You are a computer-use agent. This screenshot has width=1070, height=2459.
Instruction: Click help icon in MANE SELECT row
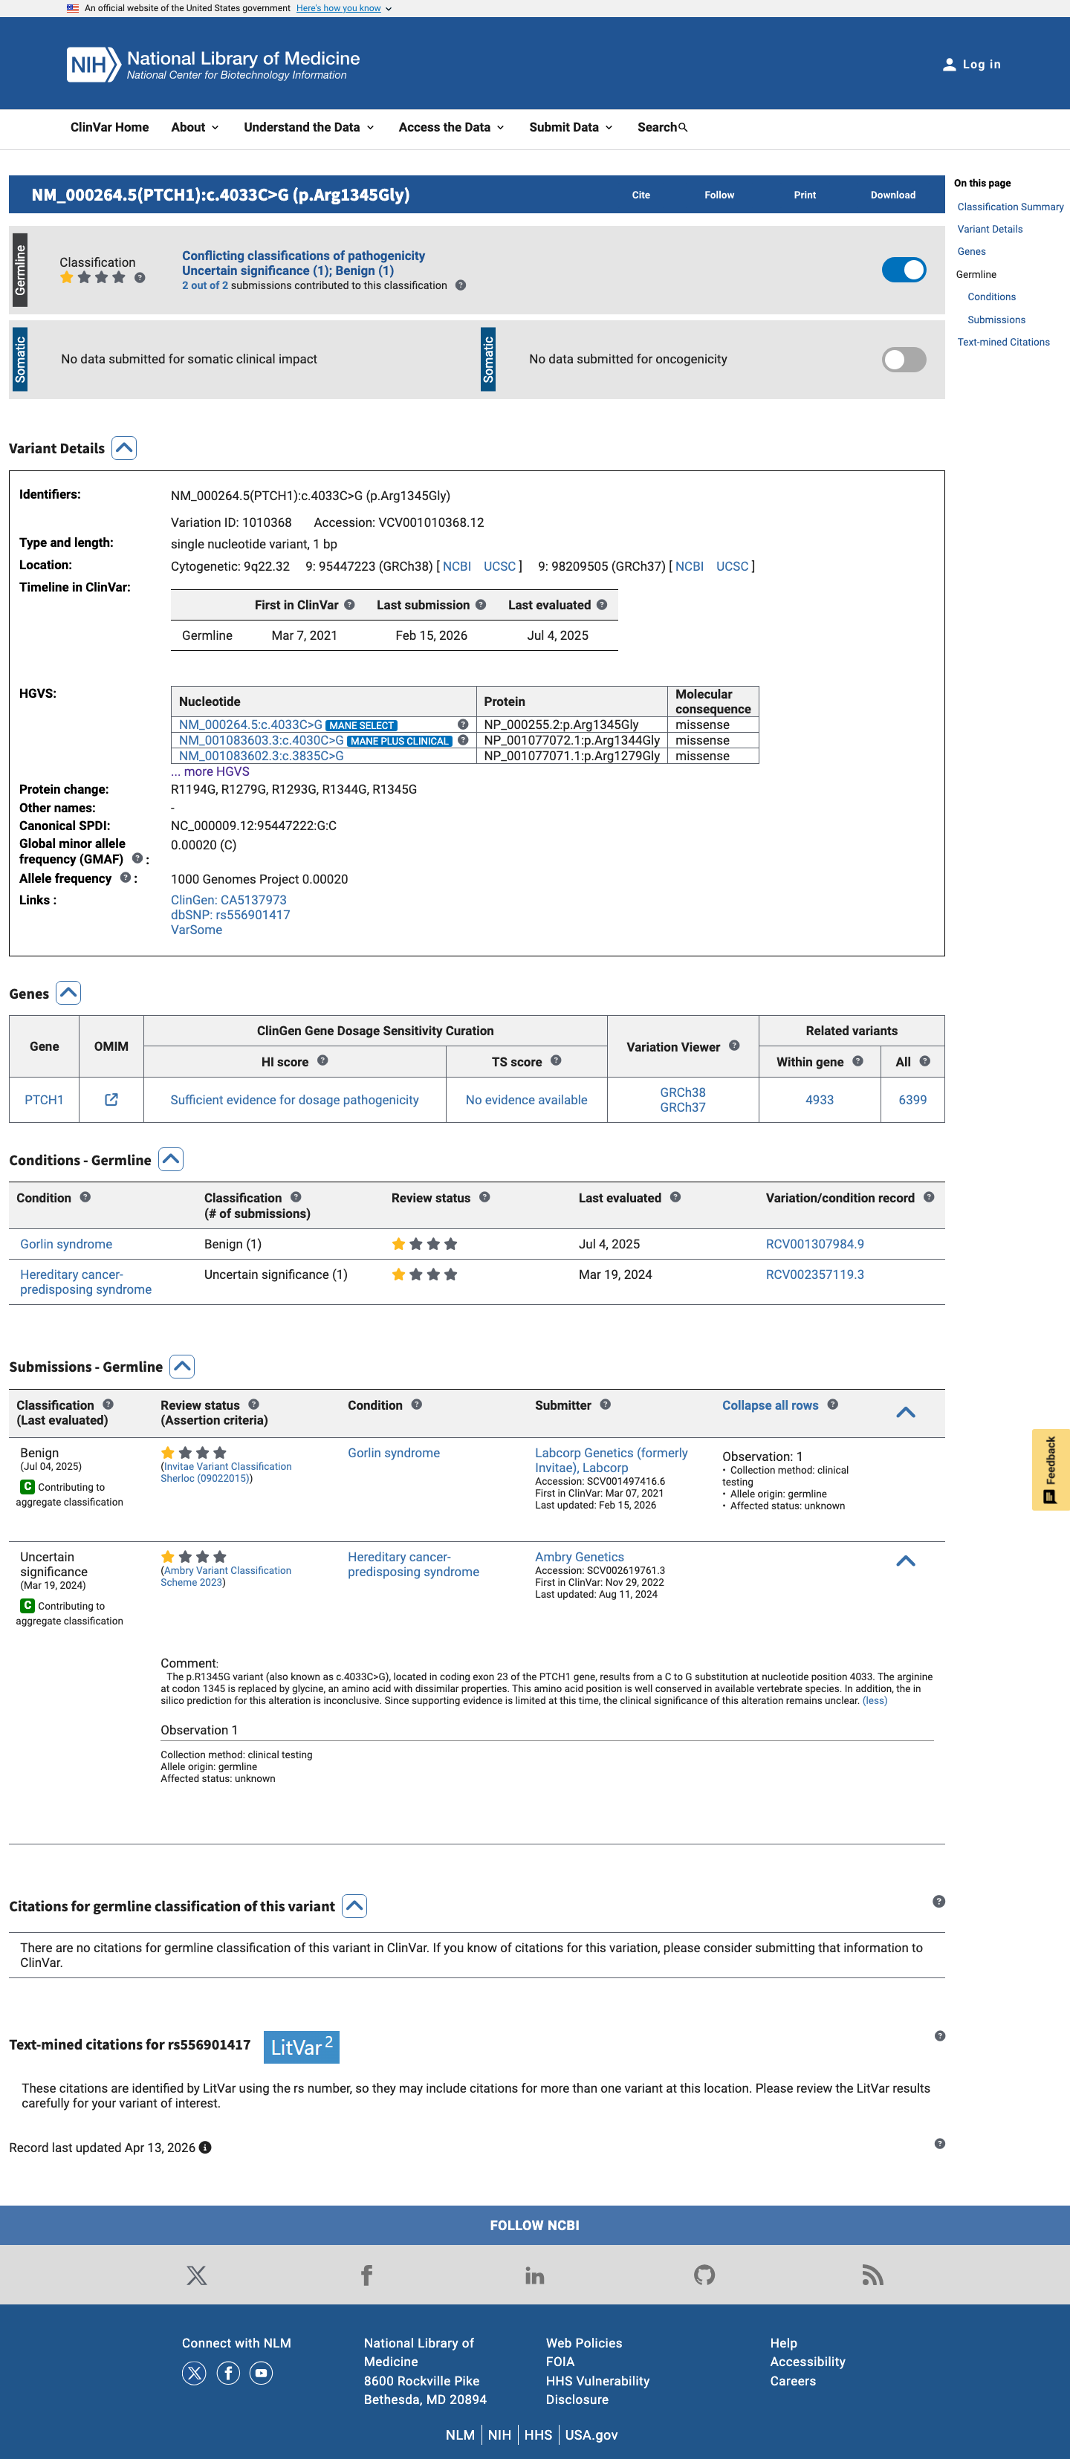[463, 725]
